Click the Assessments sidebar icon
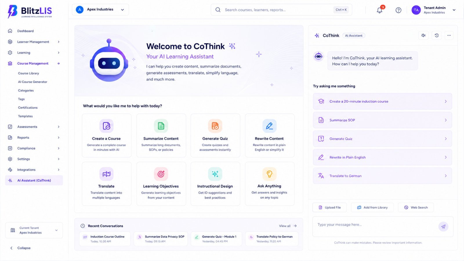464x261 pixels. tap(10, 127)
